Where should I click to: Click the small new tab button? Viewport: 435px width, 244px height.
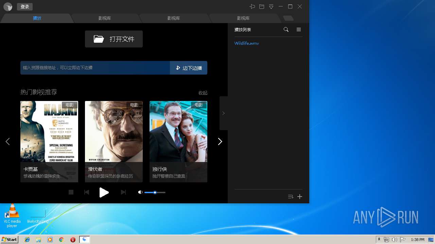(288, 18)
